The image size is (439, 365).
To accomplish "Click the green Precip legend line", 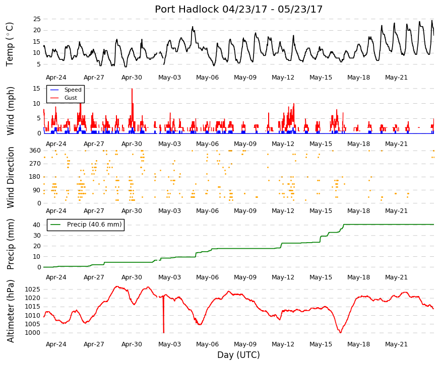I will point(55,225).
